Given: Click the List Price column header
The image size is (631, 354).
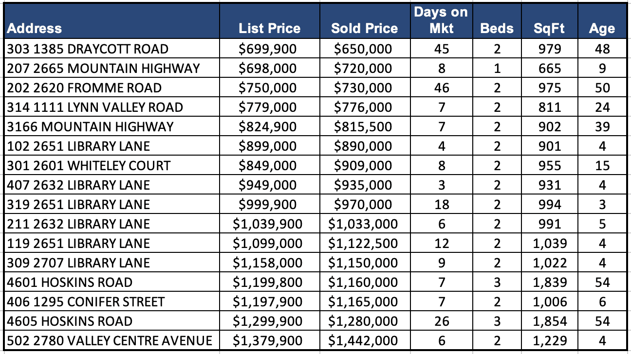Looking at the screenshot, I should [x=269, y=28].
